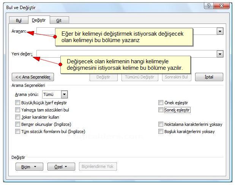
Task: Check the Önek eşleştir option
Action: coord(161,103)
